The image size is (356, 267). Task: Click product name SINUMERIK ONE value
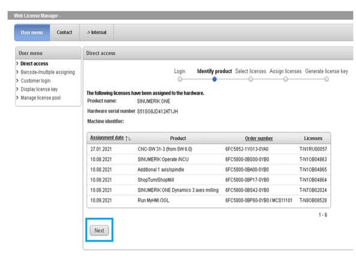(x=153, y=101)
